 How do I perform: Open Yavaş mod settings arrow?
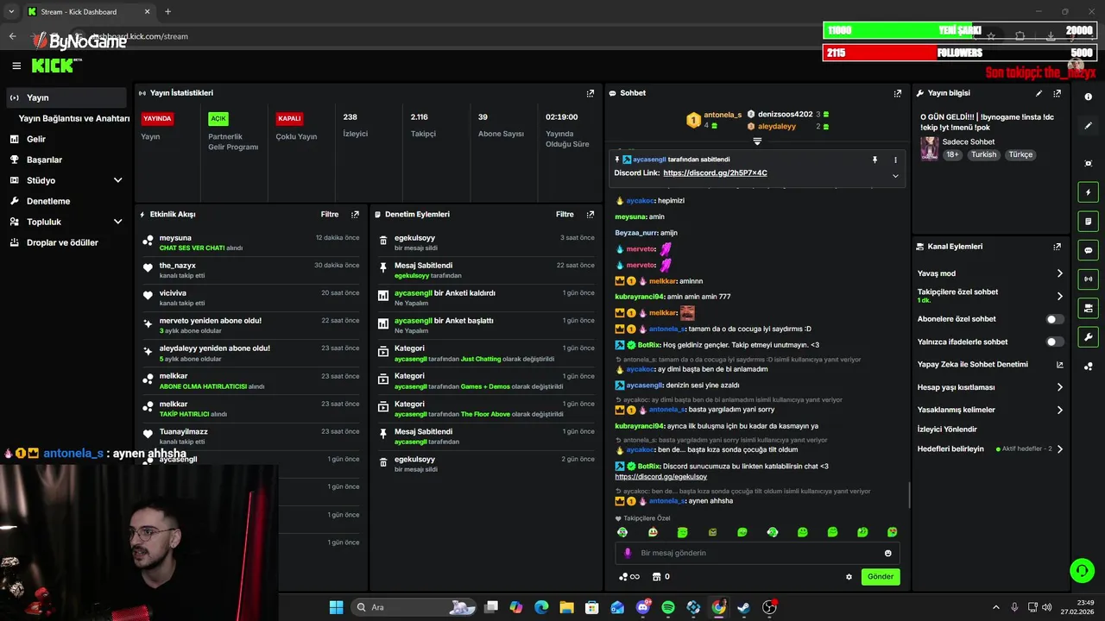pyautogui.click(x=1060, y=273)
